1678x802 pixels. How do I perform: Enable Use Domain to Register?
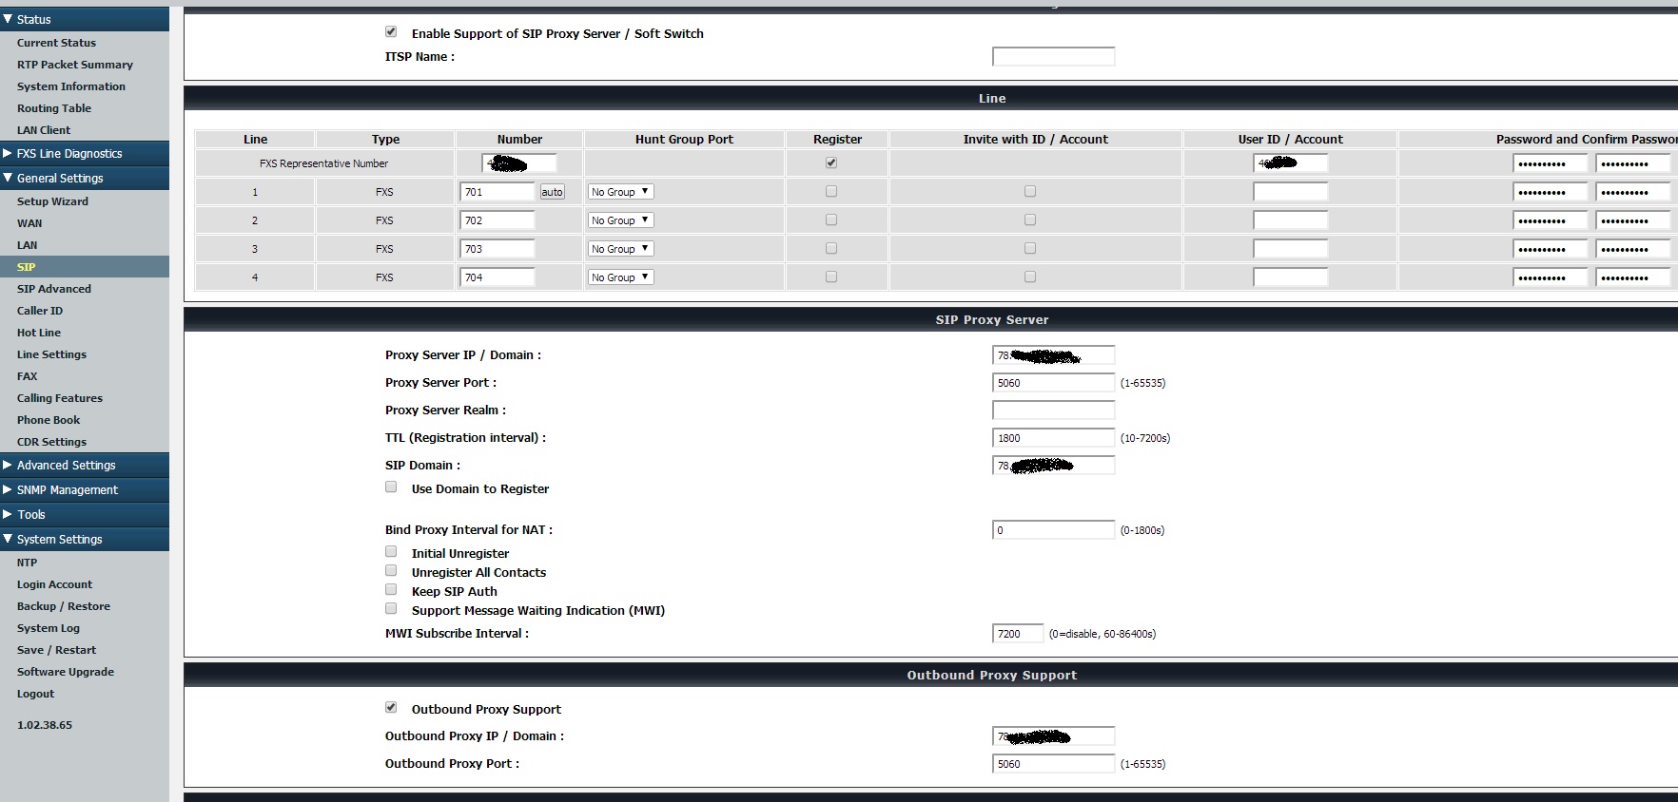(x=391, y=487)
